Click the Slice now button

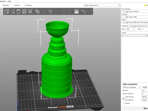(x=135, y=109)
